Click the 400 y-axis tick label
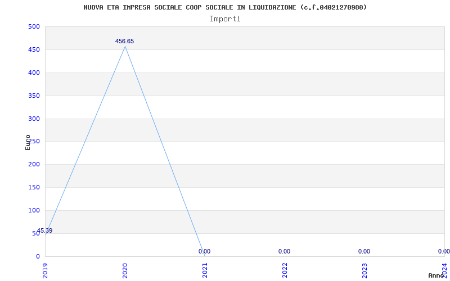This screenshot has height=281, width=450. [34, 72]
